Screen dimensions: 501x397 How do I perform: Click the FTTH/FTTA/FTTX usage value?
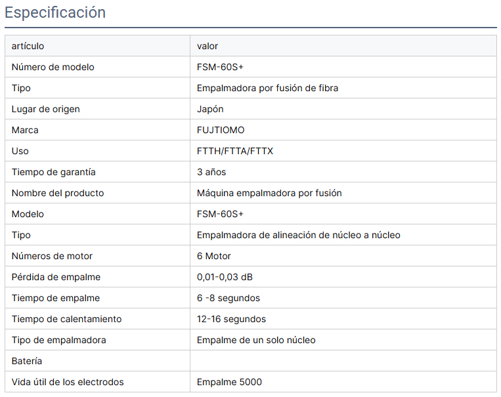tap(235, 151)
